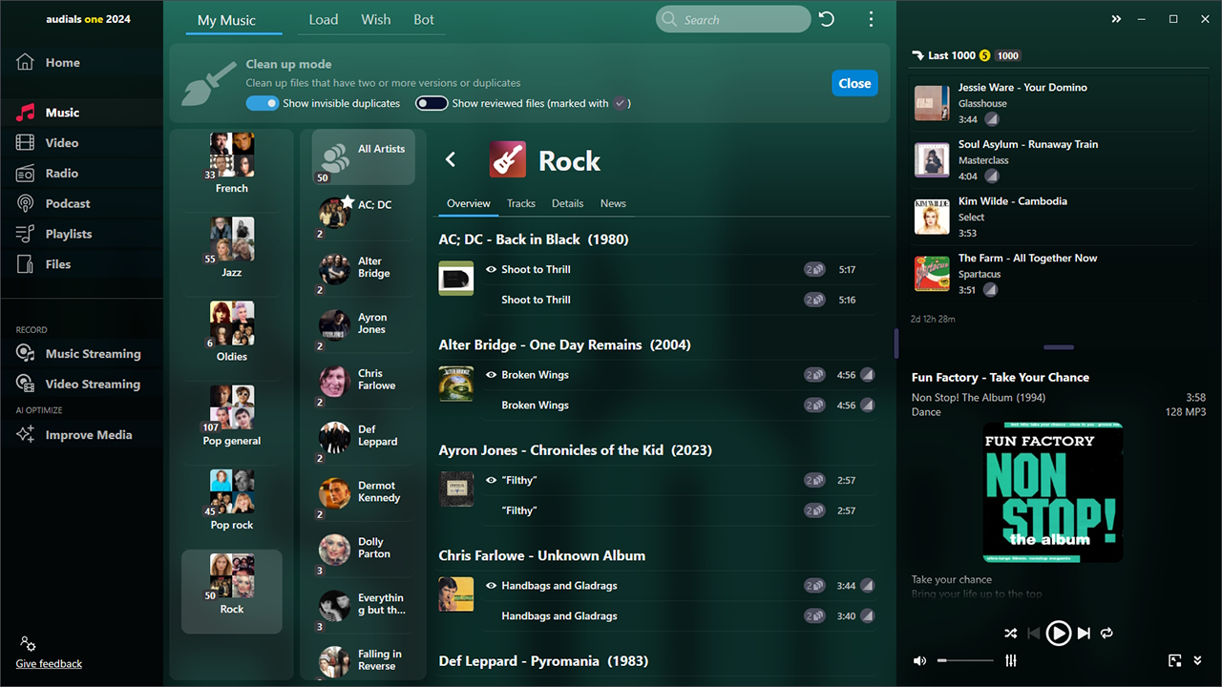Viewport: 1222px width, 687px height.
Task: Click the refresh icon beside the search box
Action: (827, 19)
